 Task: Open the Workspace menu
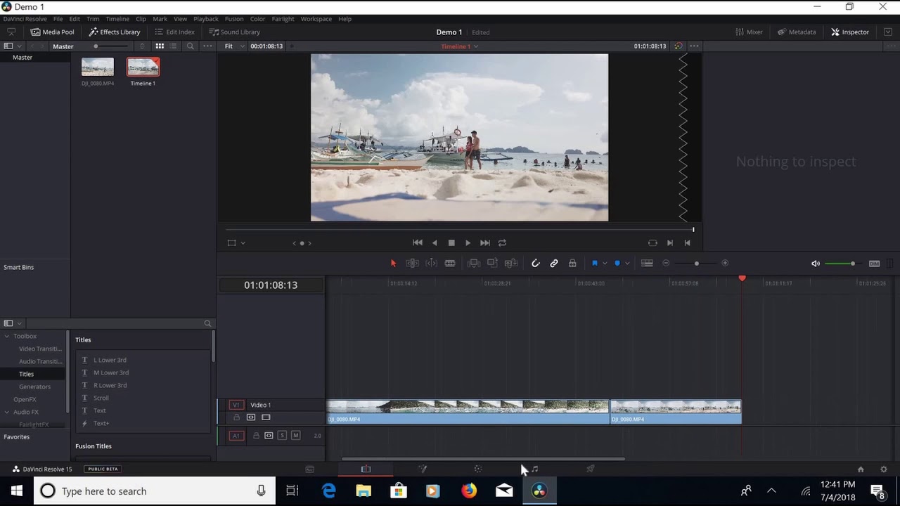click(x=316, y=19)
